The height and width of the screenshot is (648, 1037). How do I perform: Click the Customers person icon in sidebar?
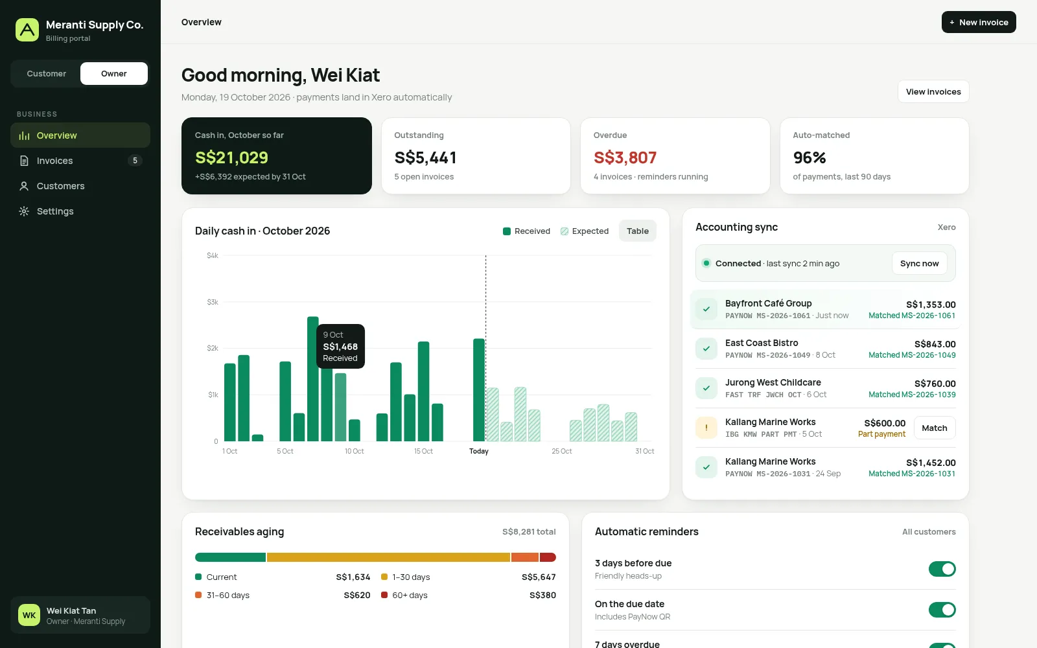pos(24,186)
